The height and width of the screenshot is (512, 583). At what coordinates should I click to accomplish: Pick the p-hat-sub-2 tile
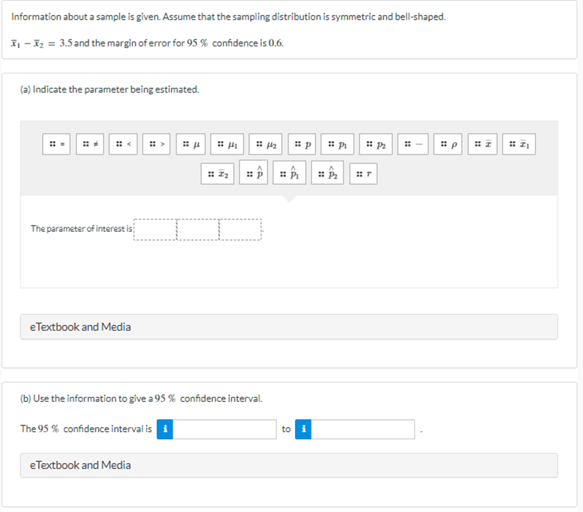pos(328,173)
